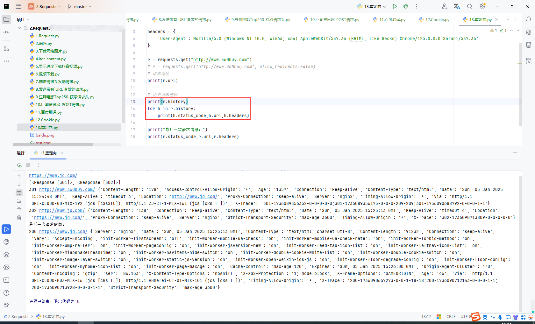This screenshot has width=535, height=324.
Task: Close the 13.重定向 run tab
Action: (x=62, y=153)
